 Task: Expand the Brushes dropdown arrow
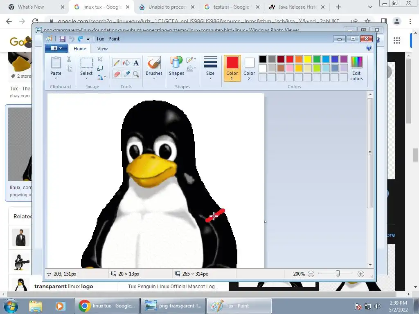(154, 78)
